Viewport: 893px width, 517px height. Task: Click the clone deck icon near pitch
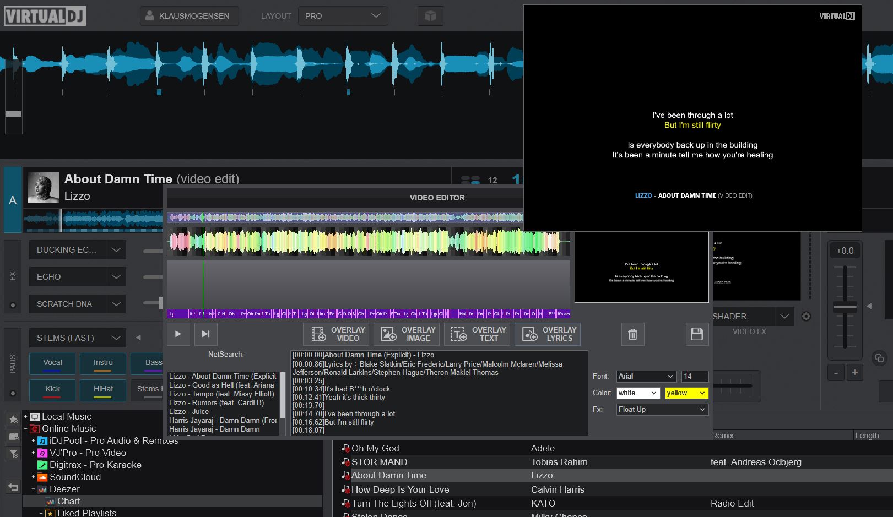(879, 358)
